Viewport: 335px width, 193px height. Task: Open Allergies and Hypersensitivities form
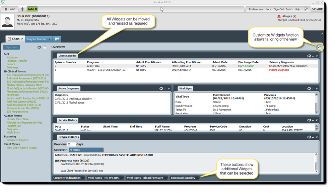pos(24,123)
